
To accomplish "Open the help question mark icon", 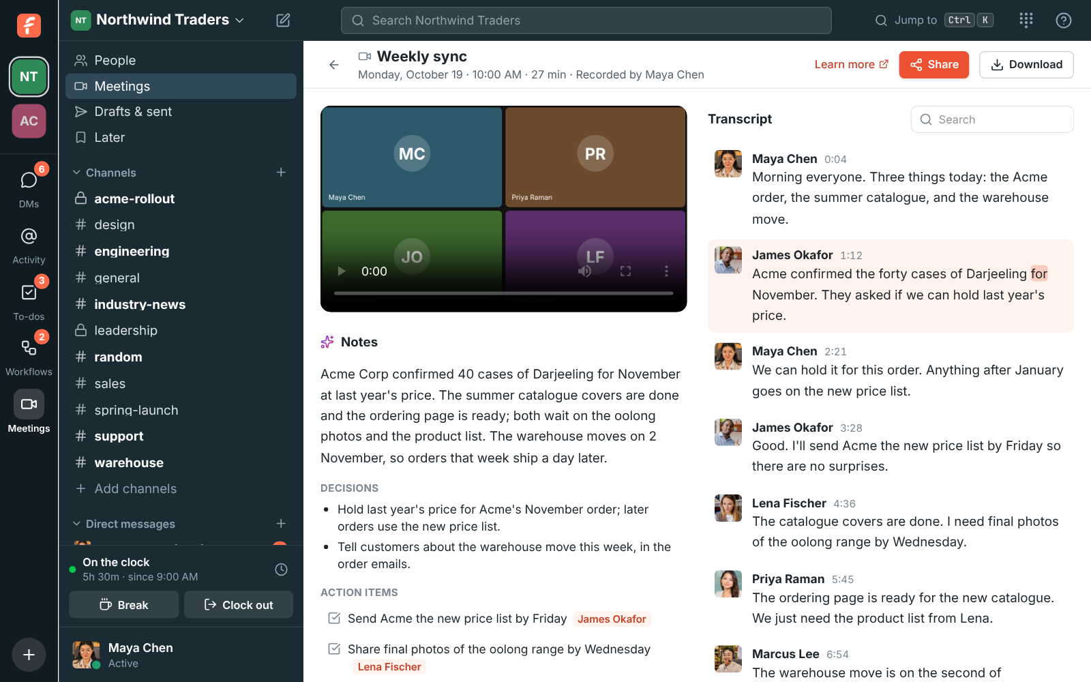I will [1063, 20].
